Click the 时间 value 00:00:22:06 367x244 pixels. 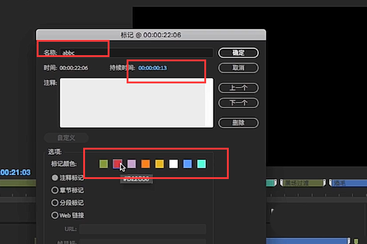click(x=74, y=68)
